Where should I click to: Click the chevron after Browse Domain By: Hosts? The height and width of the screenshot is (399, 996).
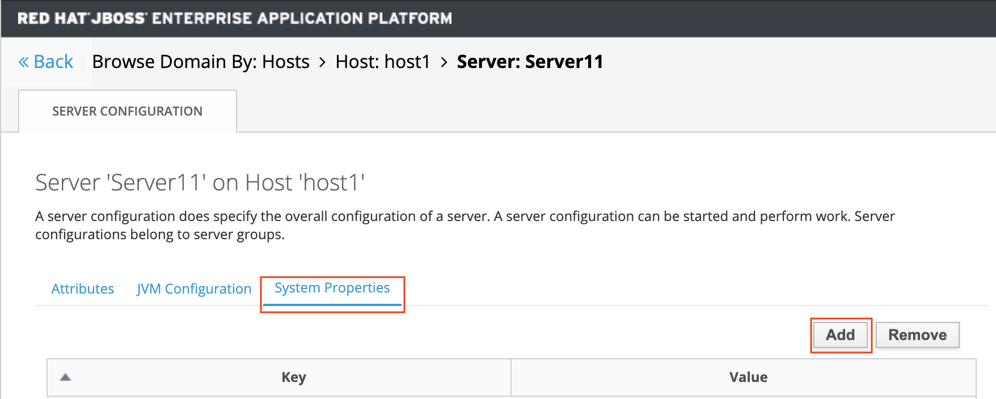(x=322, y=62)
